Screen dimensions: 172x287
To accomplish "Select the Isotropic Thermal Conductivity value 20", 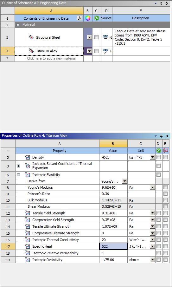I will [x=113, y=240].
